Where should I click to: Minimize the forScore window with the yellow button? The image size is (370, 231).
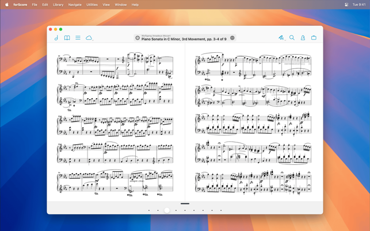pos(56,29)
